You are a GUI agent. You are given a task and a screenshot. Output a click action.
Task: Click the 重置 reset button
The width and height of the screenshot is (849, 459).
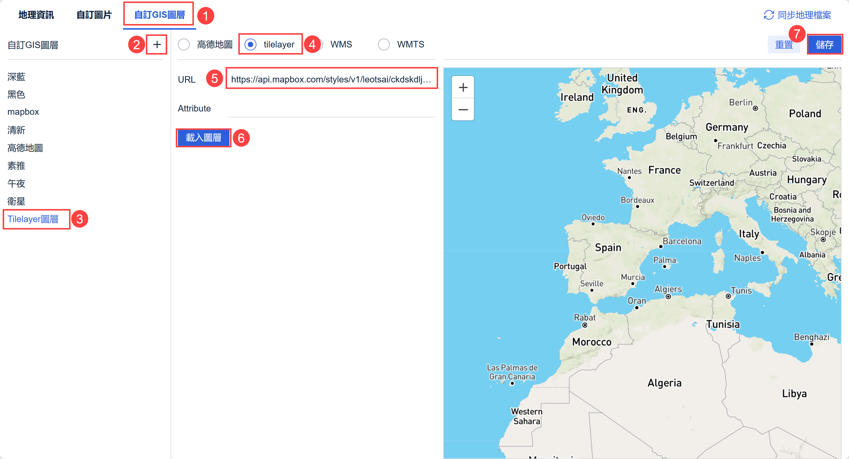coord(784,44)
